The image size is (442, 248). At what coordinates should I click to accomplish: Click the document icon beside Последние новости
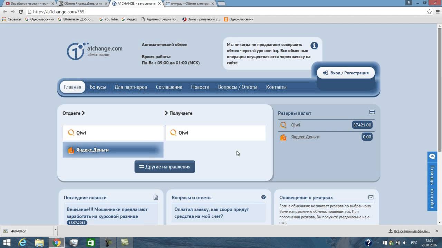[156, 197]
